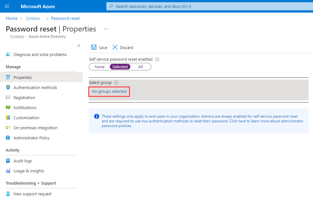Select the Customization bars icon

(x=8, y=118)
